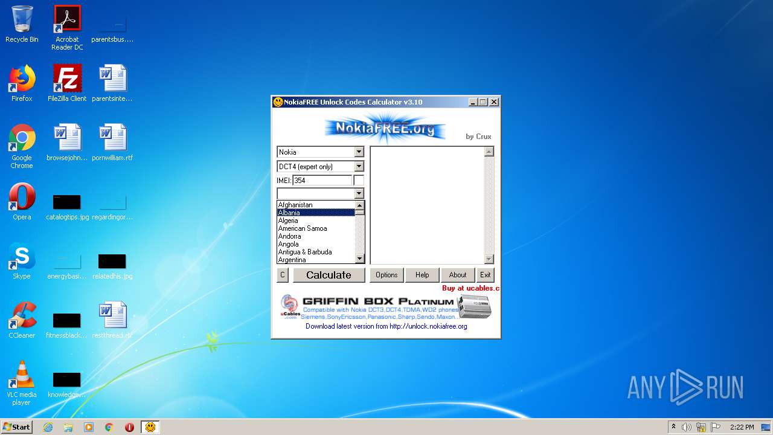Screen dimensions: 773x435
Task: Open the Options button
Action: point(386,275)
